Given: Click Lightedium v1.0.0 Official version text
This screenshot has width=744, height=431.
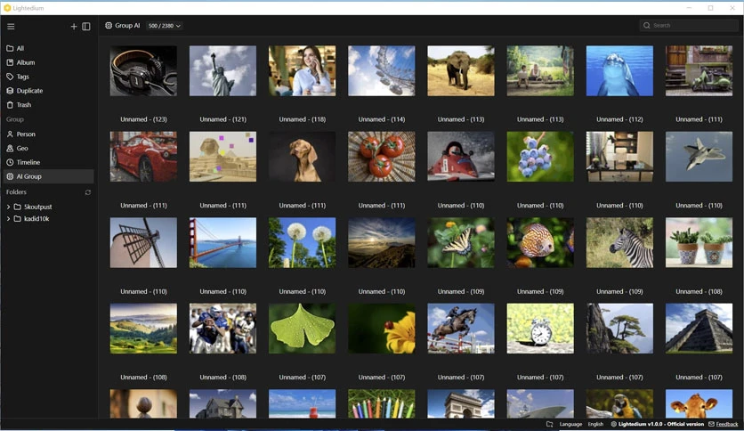Looking at the screenshot, I should (x=661, y=425).
